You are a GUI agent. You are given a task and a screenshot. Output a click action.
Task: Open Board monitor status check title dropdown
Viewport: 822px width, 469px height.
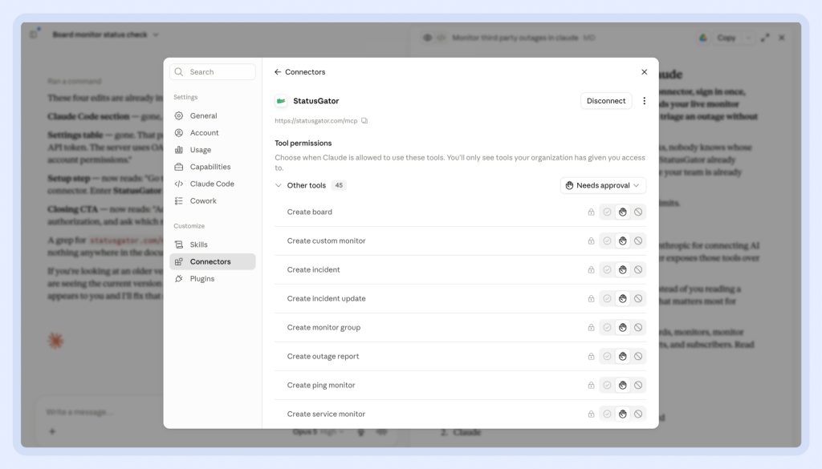[x=156, y=35]
